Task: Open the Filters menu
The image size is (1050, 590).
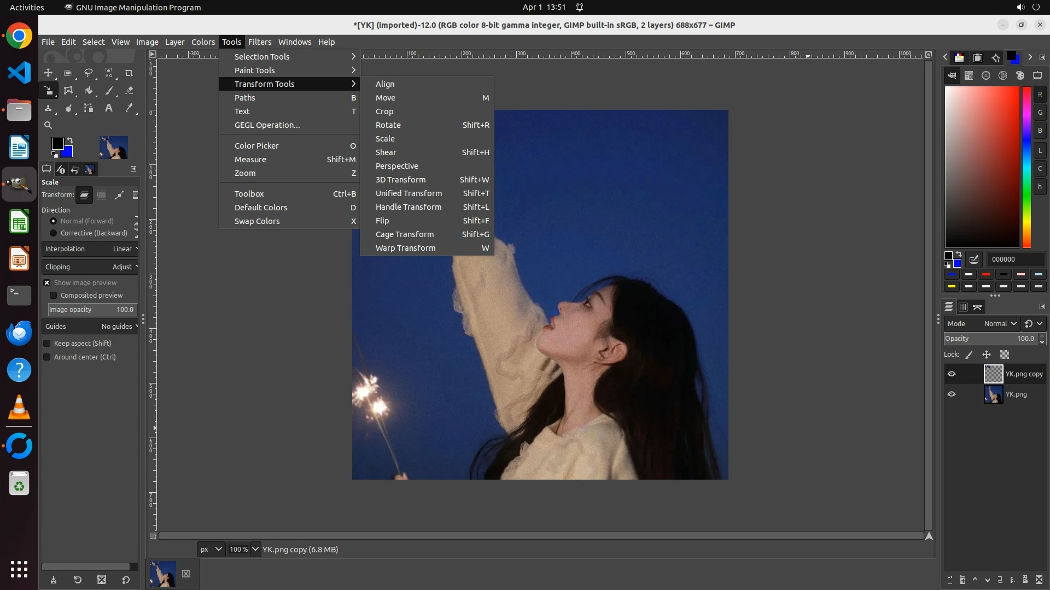Action: coord(259,42)
